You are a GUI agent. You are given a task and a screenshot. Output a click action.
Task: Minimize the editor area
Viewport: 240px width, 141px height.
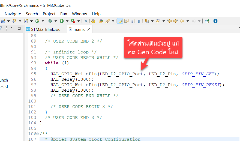coord(238,28)
